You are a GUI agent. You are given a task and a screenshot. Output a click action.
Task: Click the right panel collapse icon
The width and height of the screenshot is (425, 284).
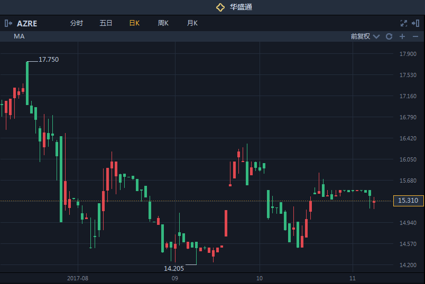(x=415, y=23)
